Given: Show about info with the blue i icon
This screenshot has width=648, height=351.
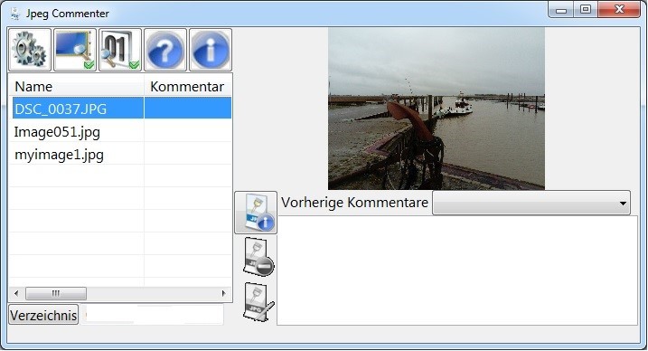Looking at the screenshot, I should [x=211, y=50].
